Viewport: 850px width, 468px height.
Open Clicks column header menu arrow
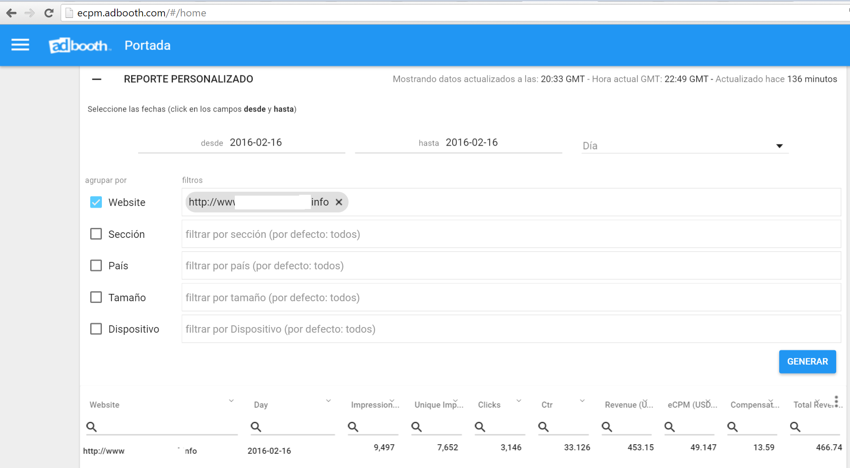pos(519,401)
